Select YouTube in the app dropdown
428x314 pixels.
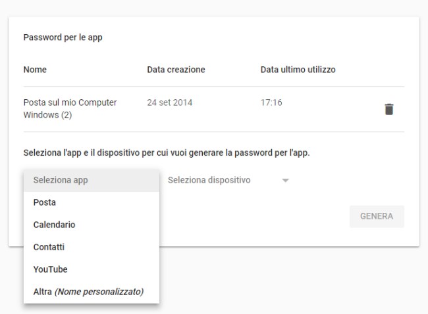coord(92,269)
